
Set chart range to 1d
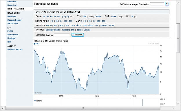[x=44, y=16]
